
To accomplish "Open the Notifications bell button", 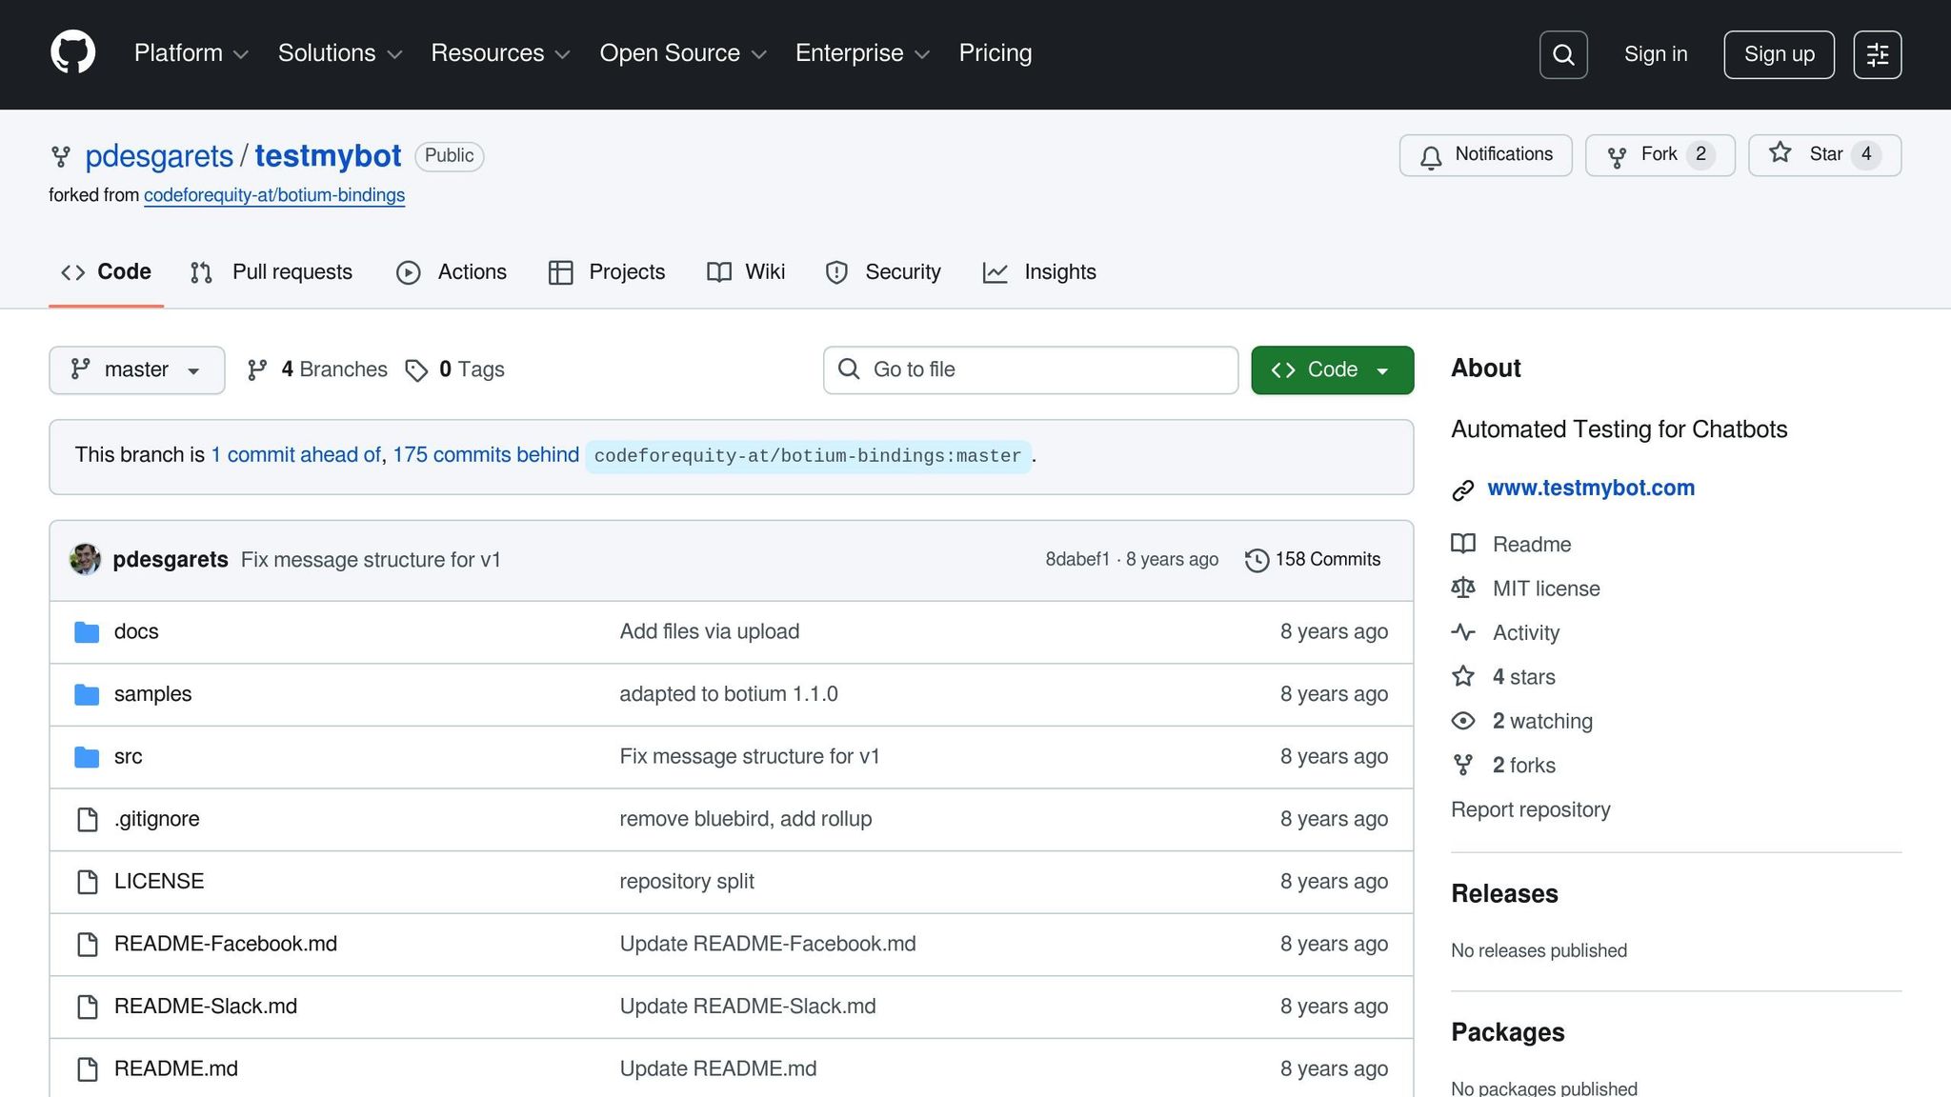I will pos(1485,155).
